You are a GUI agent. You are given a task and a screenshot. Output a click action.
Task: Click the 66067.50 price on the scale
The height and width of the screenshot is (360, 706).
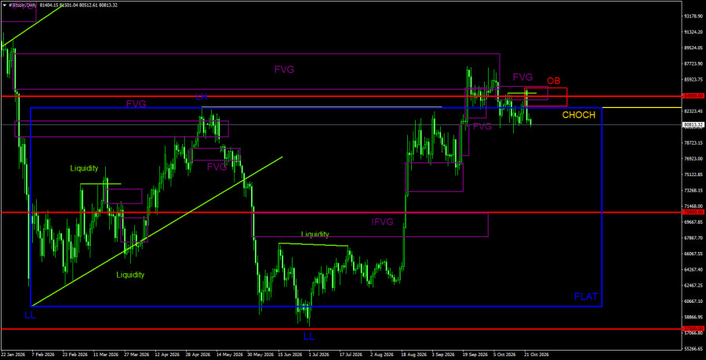[x=693, y=254]
